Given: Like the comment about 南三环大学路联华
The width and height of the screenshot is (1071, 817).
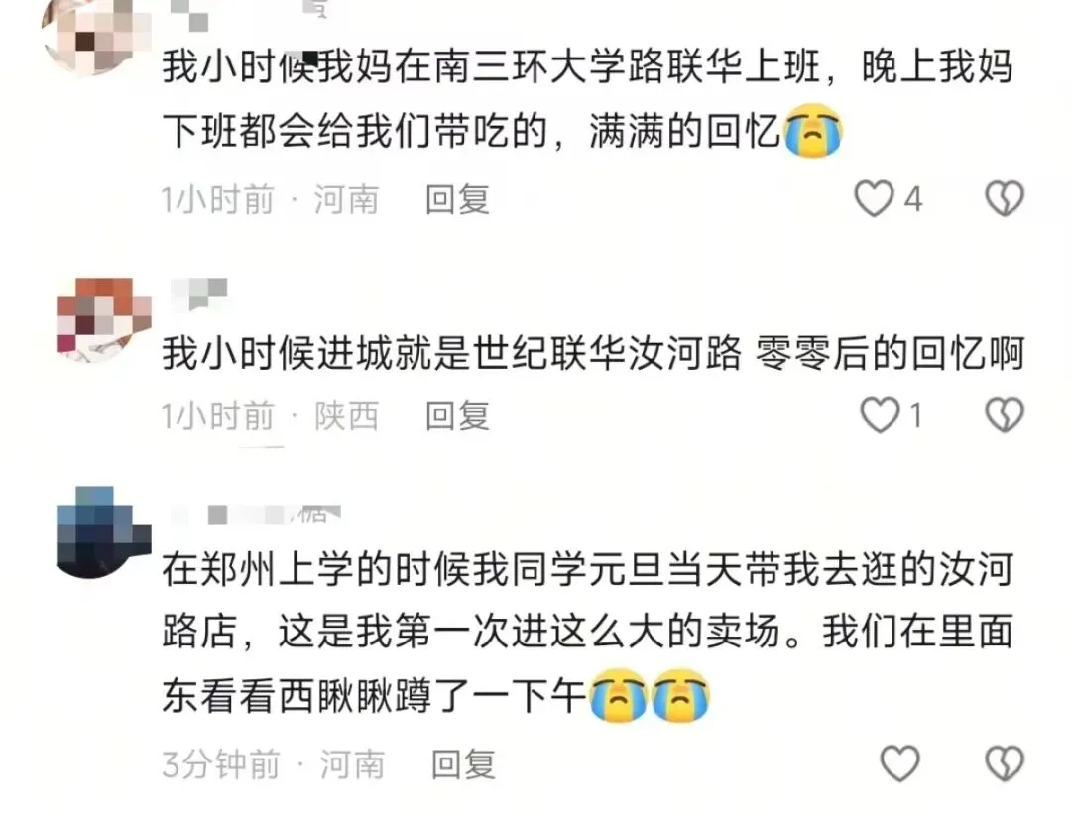Looking at the screenshot, I should [875, 198].
